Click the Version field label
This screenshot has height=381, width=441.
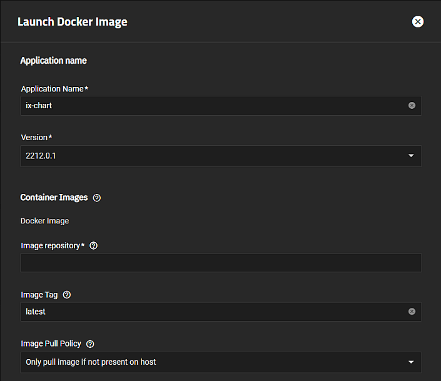coord(36,138)
